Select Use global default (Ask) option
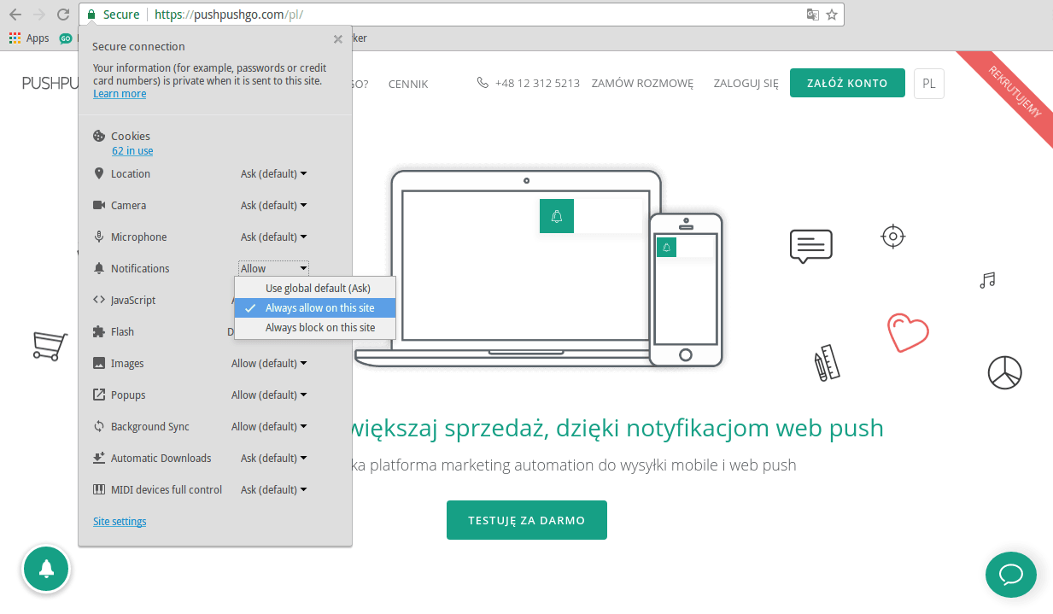 click(315, 289)
